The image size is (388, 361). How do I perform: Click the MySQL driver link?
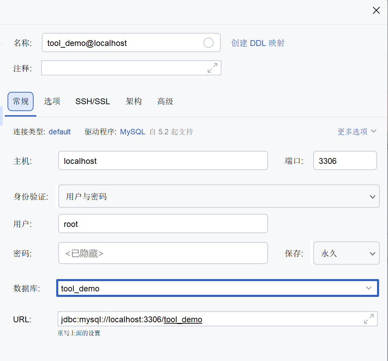[x=133, y=132]
